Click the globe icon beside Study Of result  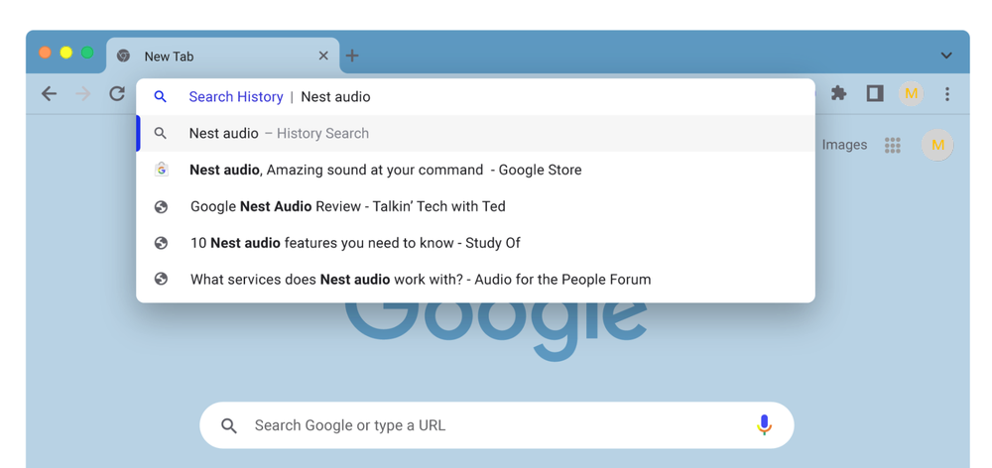[162, 243]
